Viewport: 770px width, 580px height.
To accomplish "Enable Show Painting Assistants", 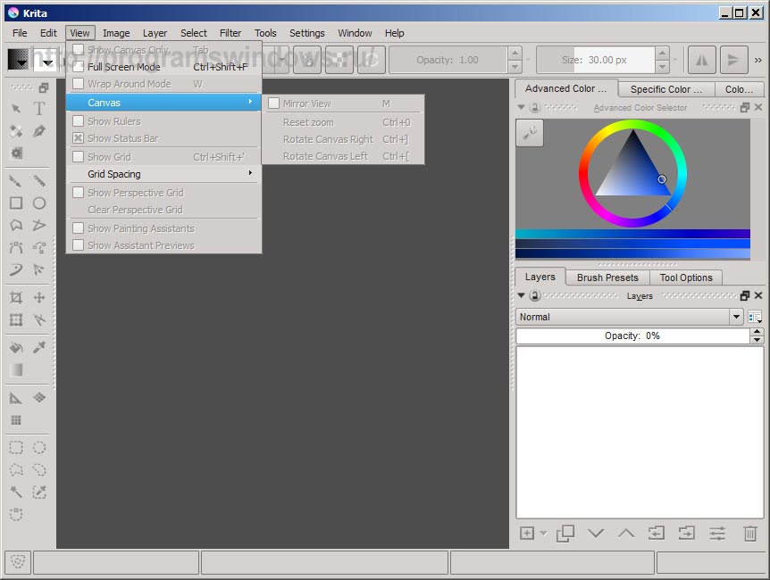I will [164, 228].
